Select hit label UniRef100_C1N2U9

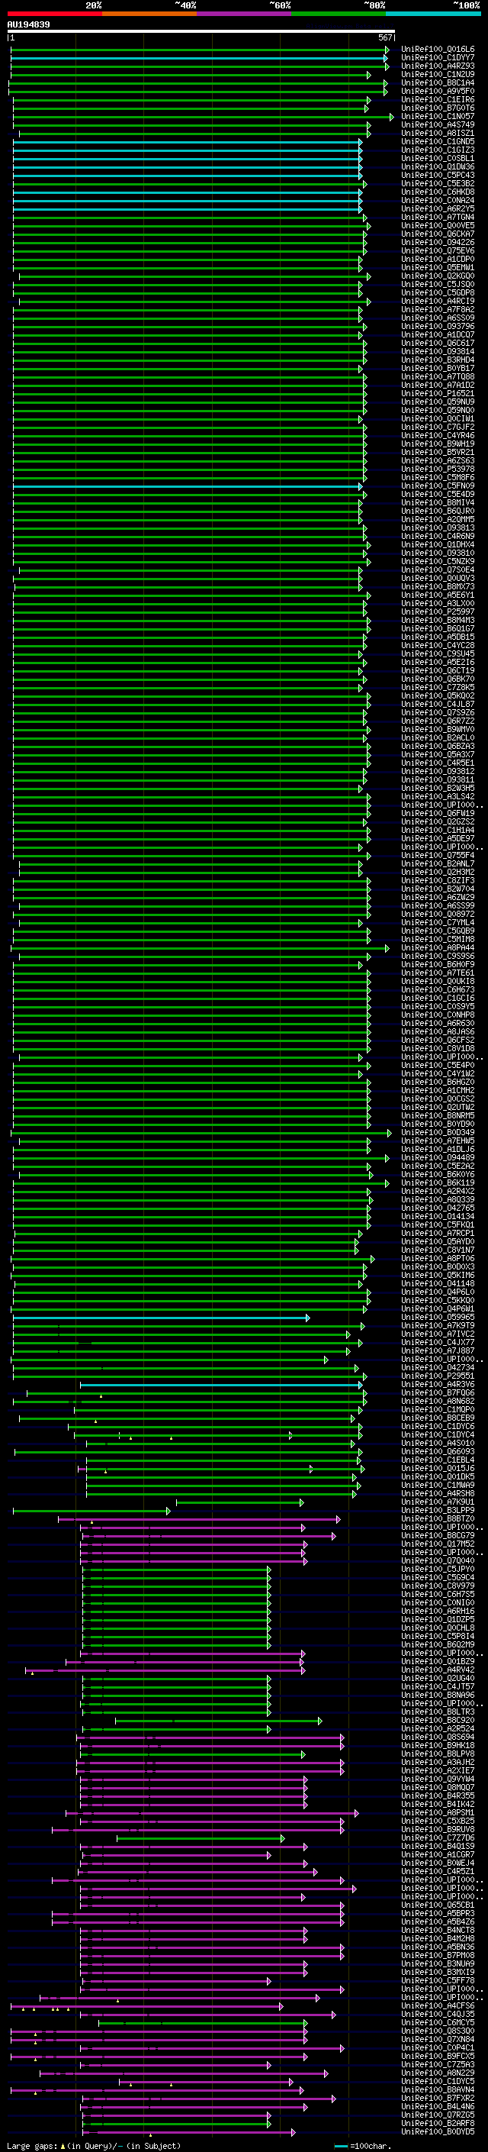[437, 74]
